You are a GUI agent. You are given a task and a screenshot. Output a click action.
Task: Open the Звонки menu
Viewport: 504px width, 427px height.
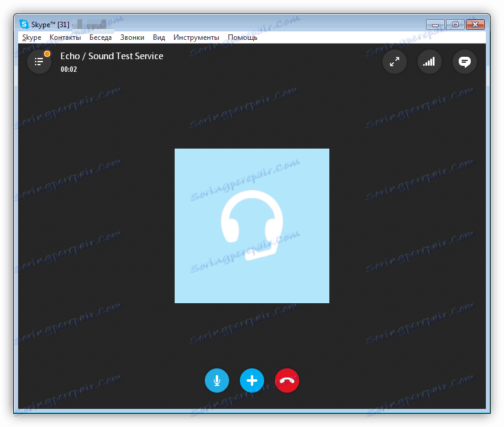[132, 37]
